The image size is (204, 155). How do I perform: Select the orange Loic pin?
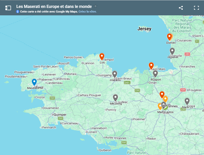pos(102,57)
